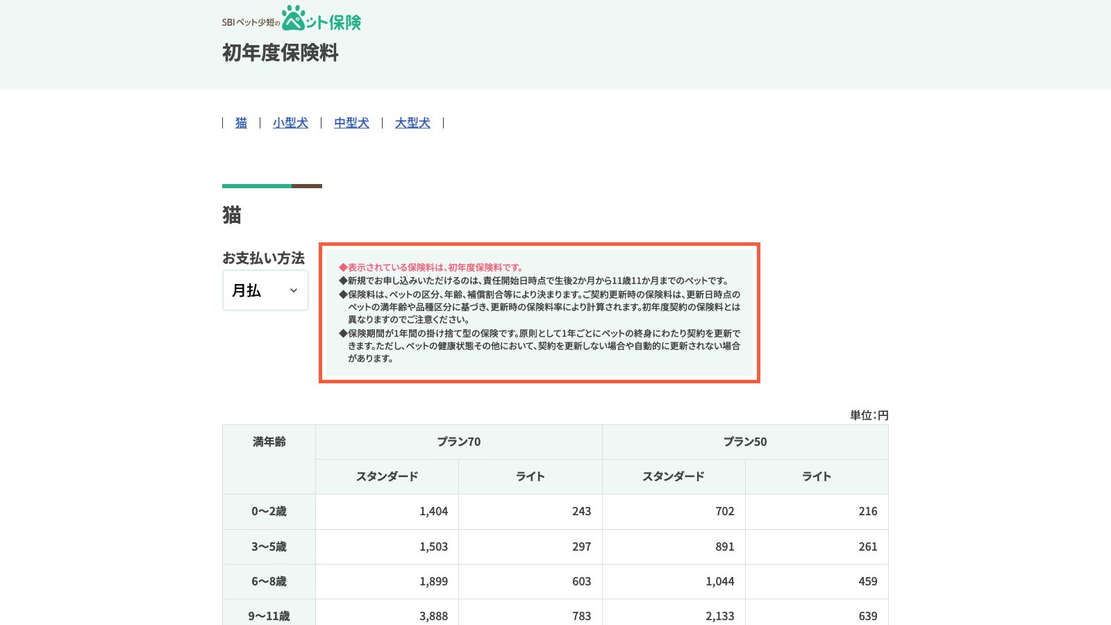Screen dimensions: 1111x625
Task: Click the 243 premium value
Action: pos(582,511)
